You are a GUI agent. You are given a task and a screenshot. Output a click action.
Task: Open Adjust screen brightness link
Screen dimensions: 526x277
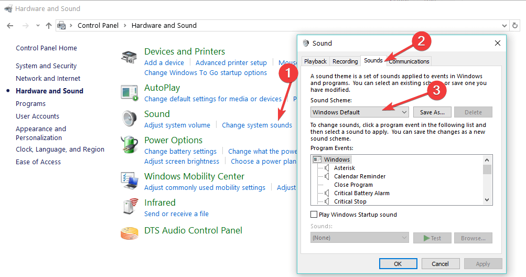click(181, 162)
